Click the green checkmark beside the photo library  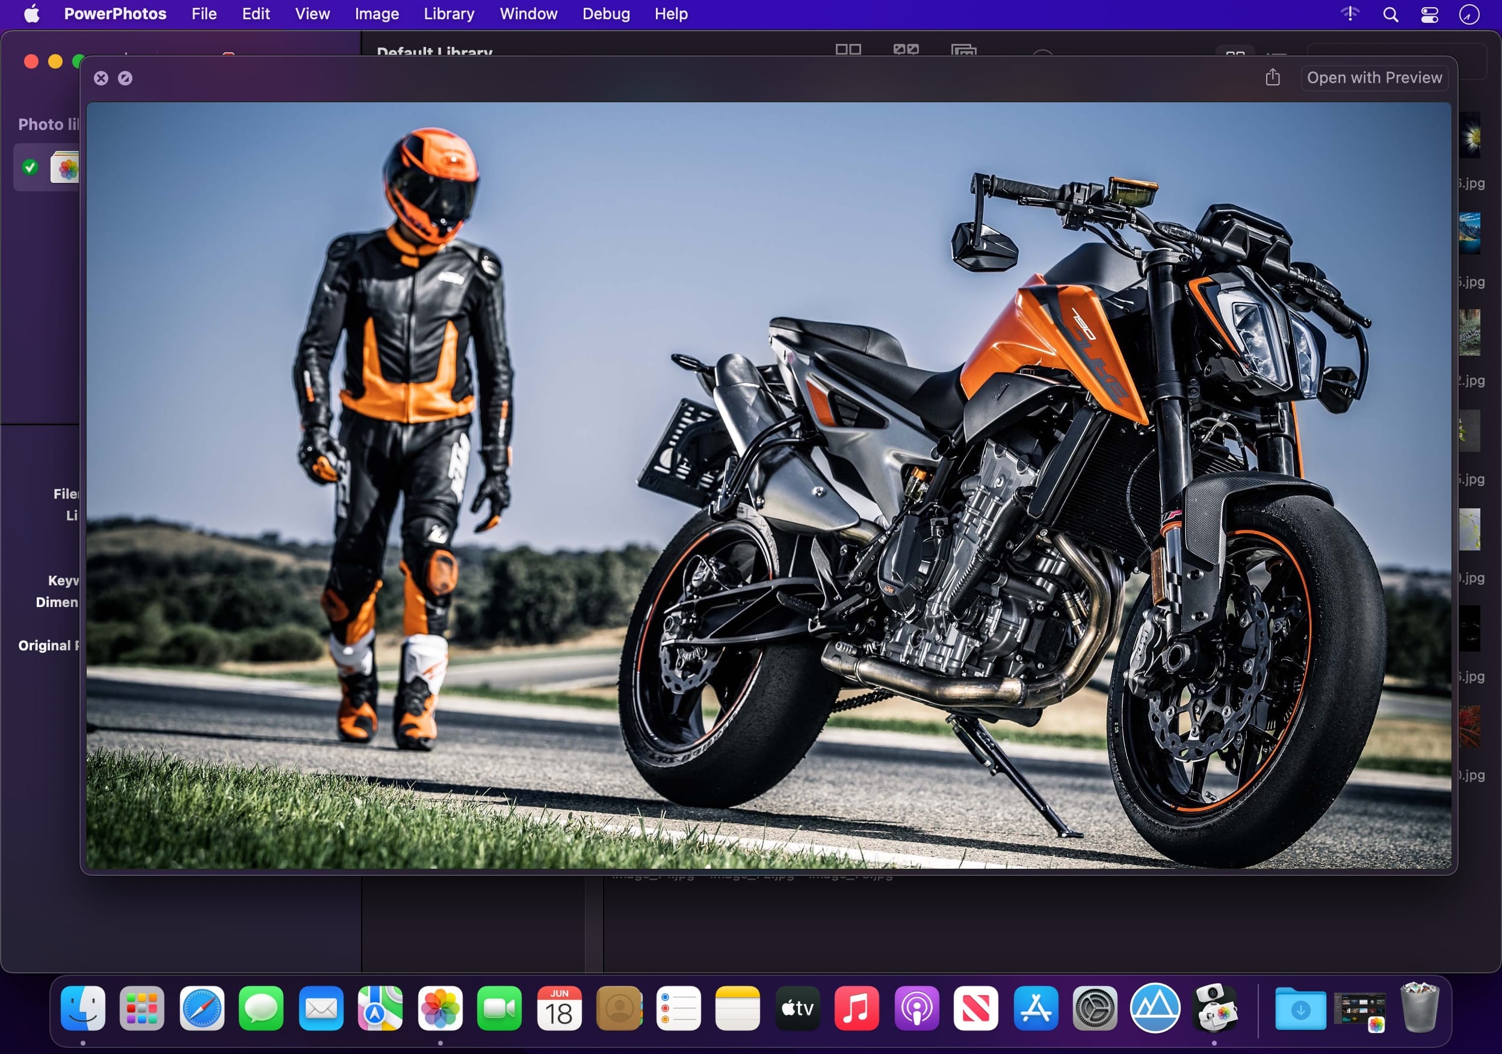tap(30, 167)
